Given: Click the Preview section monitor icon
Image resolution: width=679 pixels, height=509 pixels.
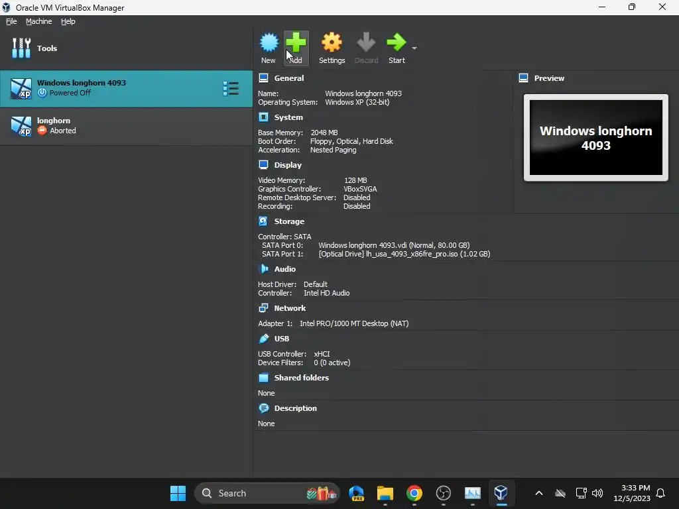Looking at the screenshot, I should click(x=524, y=78).
